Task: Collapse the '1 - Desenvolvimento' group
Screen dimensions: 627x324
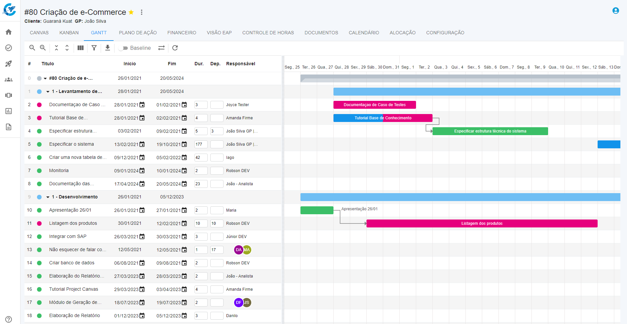Action: point(48,197)
